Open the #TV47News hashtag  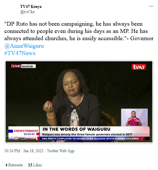(20, 53)
